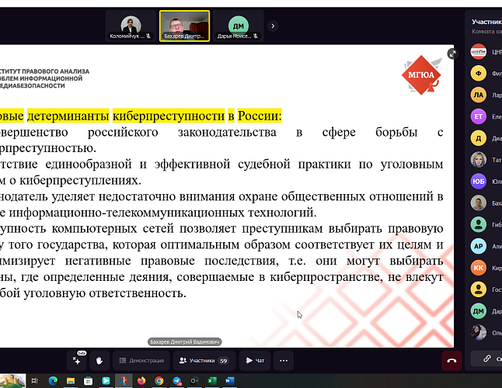Click the ЮБ participant avatar in list
Screen dimensions: 502x388
pos(479,182)
